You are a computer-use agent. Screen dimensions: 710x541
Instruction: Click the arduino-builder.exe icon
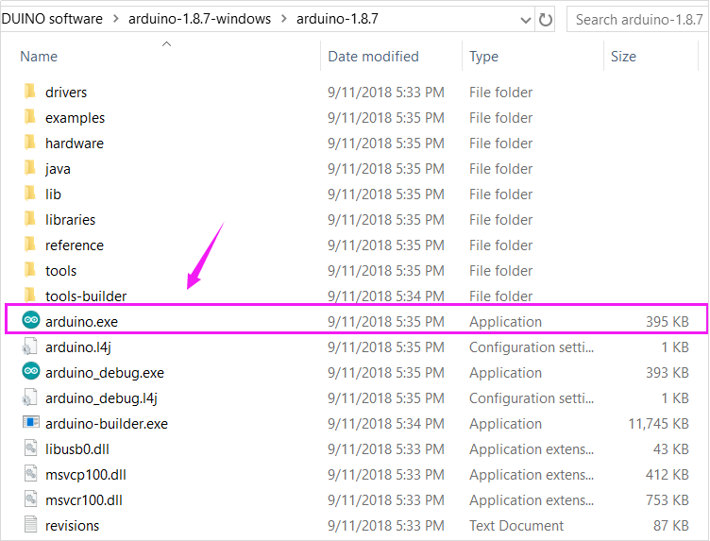click(x=31, y=422)
